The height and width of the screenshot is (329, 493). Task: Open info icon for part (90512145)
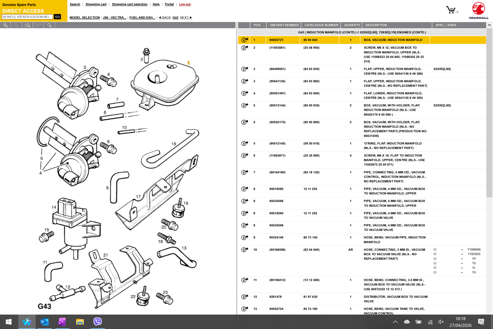(x=245, y=143)
